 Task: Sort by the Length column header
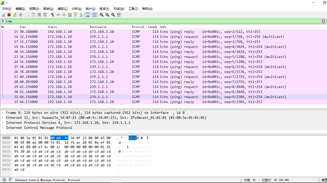pyautogui.click(x=153, y=27)
